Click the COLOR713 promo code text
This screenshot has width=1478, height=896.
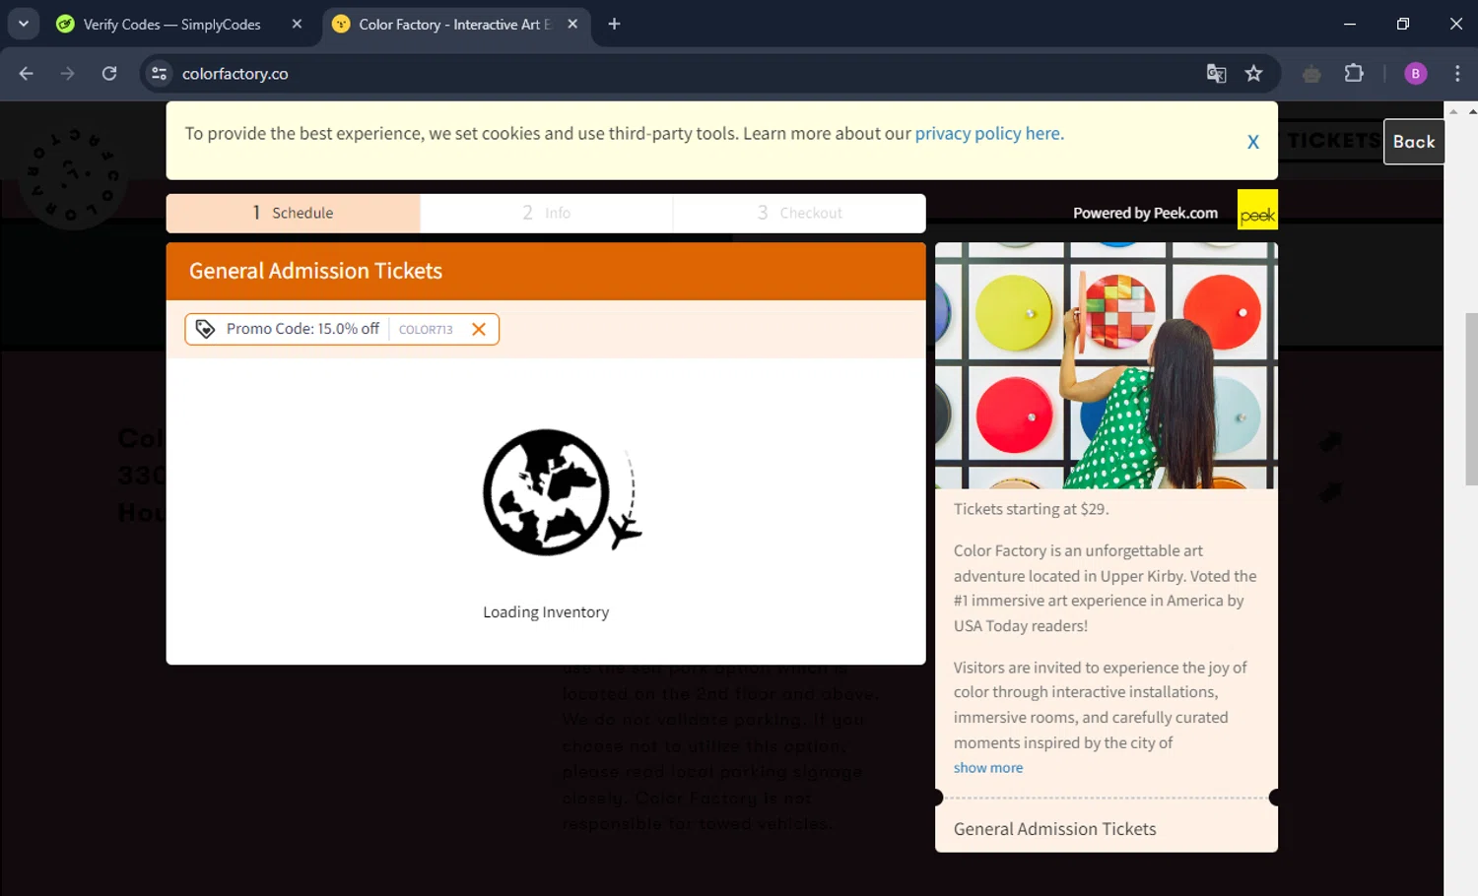(x=426, y=330)
